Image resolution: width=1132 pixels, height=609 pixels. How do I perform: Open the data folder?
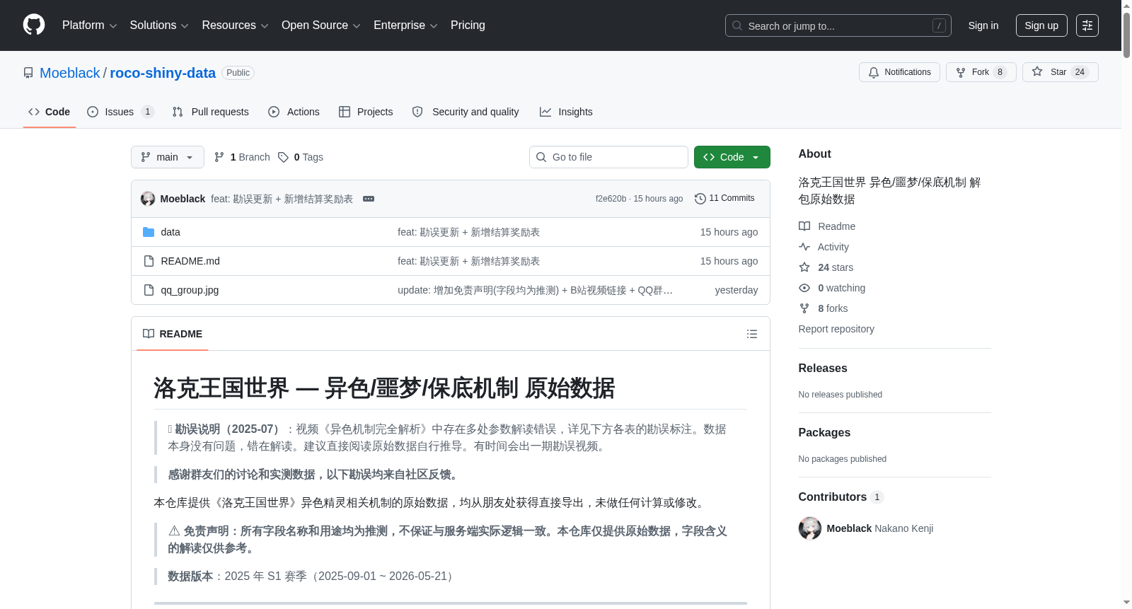pos(171,232)
